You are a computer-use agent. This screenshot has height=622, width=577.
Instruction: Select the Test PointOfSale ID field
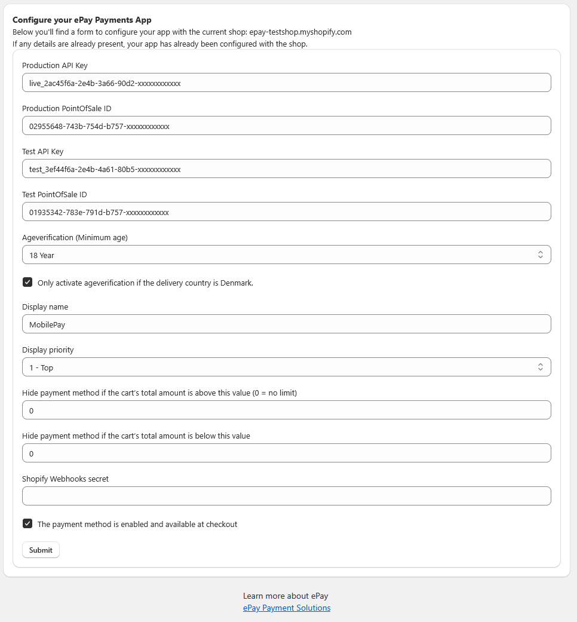coord(287,212)
